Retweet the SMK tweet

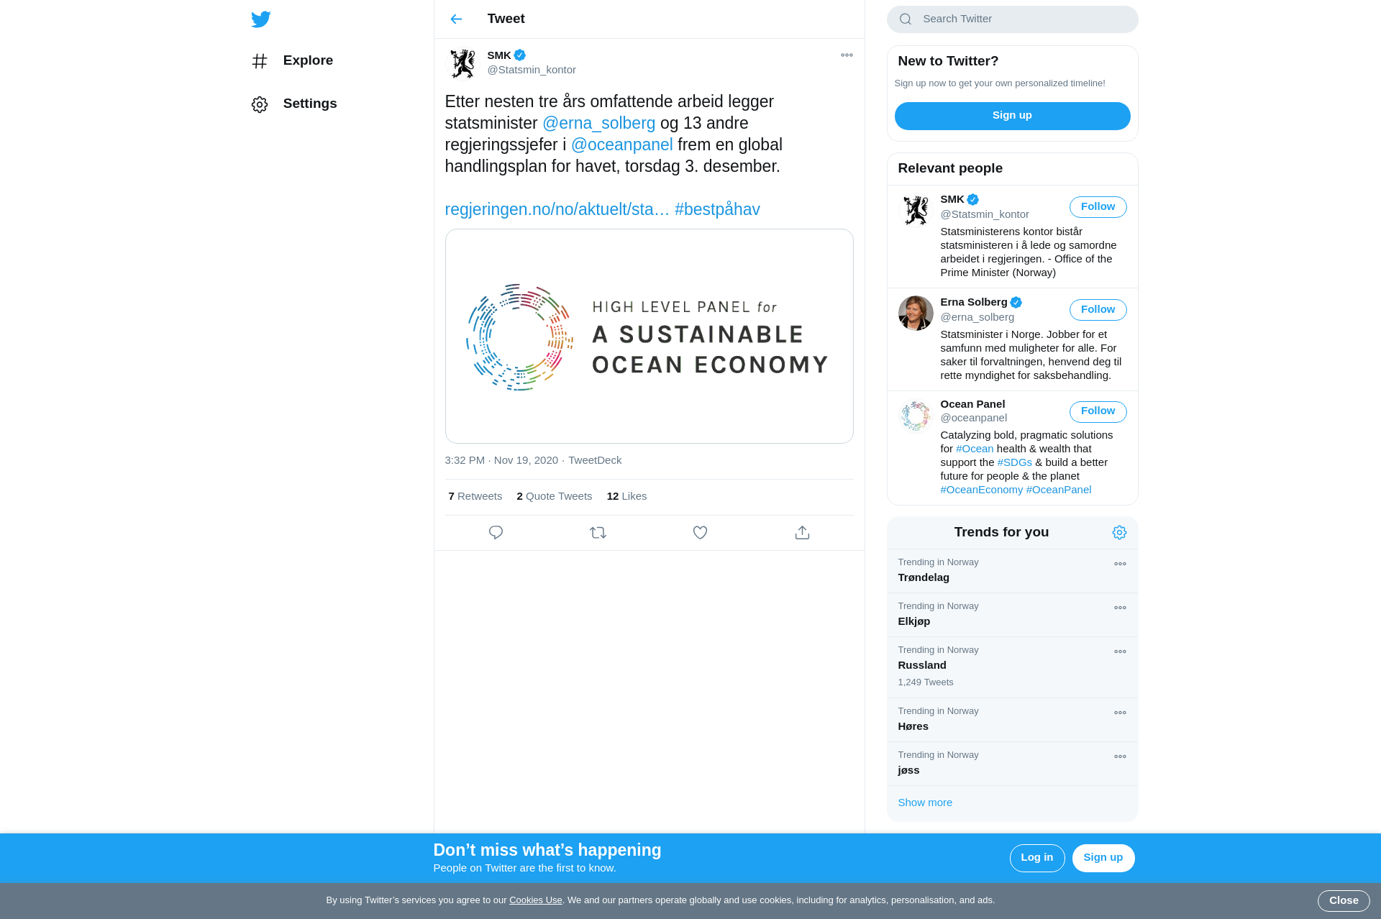(598, 533)
